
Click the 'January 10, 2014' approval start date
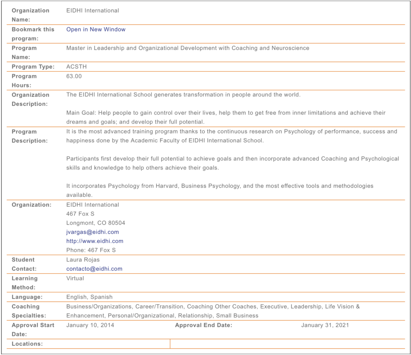[90, 325]
